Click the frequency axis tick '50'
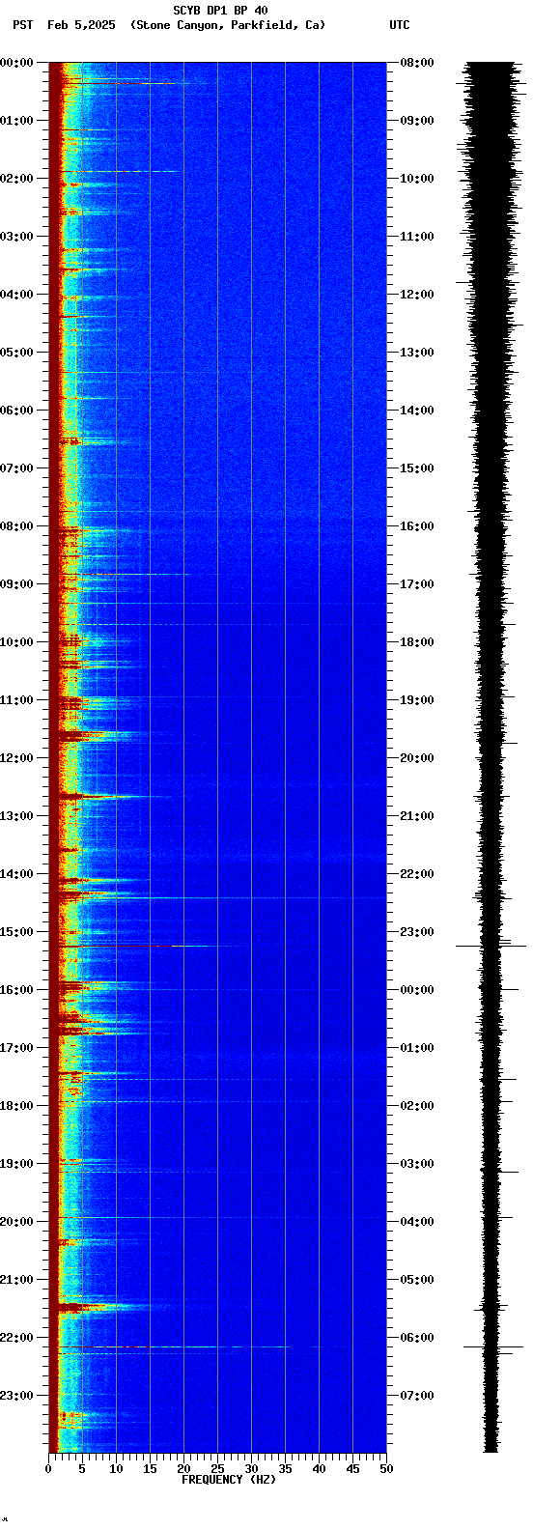The width and height of the screenshot is (533, 1530). coord(386,1469)
